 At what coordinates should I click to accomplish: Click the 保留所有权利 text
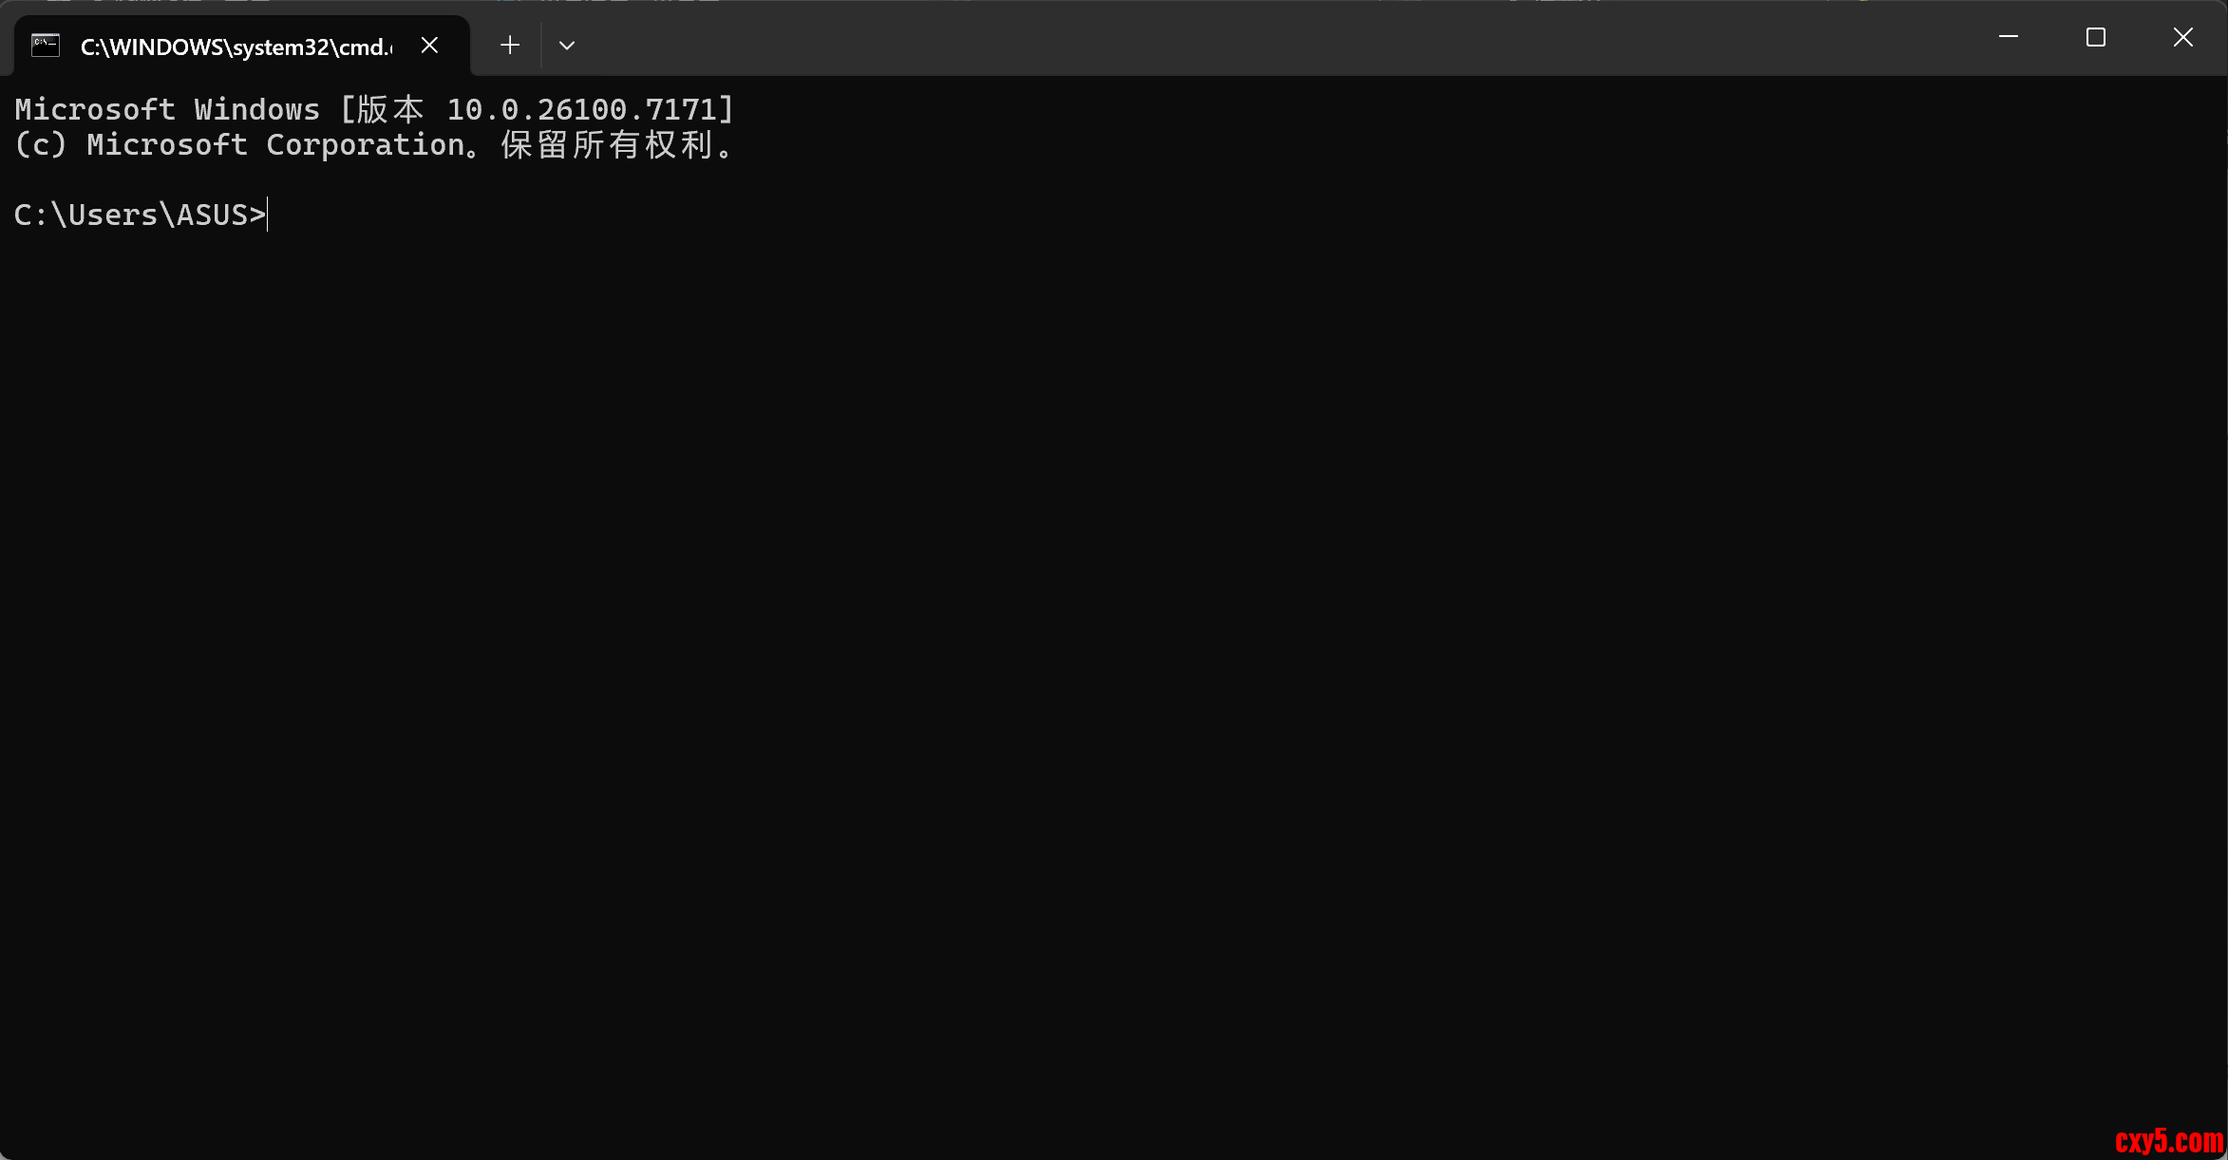click(x=608, y=144)
